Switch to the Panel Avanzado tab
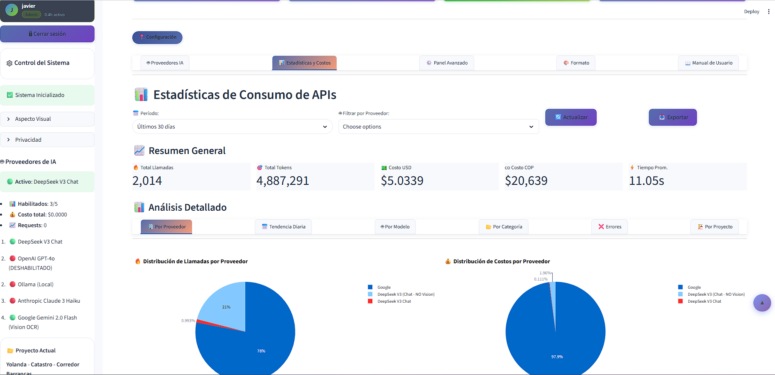The image size is (775, 375). tap(447, 62)
